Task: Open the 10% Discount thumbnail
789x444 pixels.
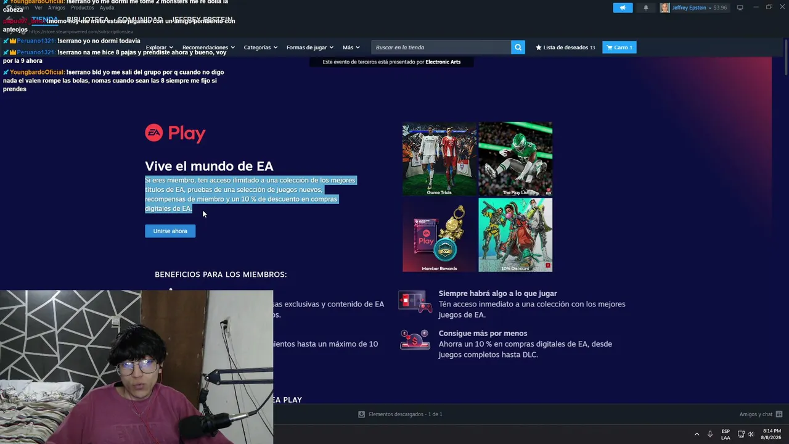Action: point(515,235)
